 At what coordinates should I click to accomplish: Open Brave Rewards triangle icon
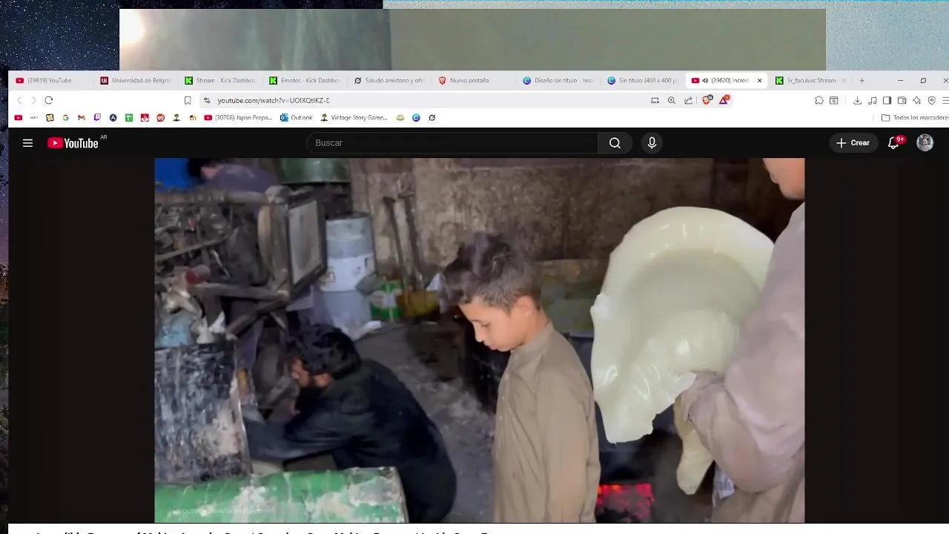coord(724,100)
